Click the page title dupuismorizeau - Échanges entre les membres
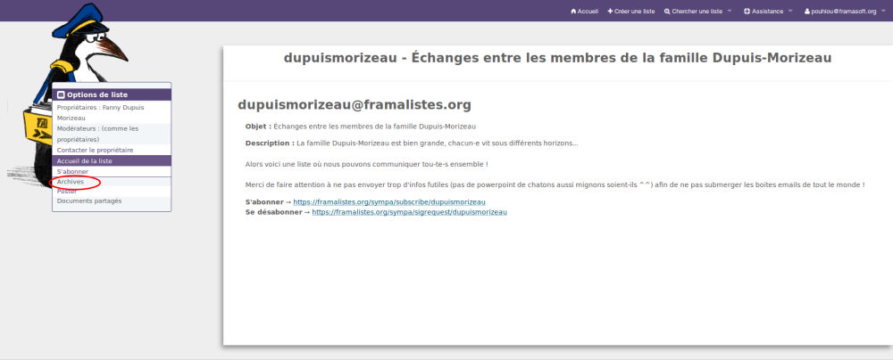The height and width of the screenshot is (360, 893). pos(557,57)
